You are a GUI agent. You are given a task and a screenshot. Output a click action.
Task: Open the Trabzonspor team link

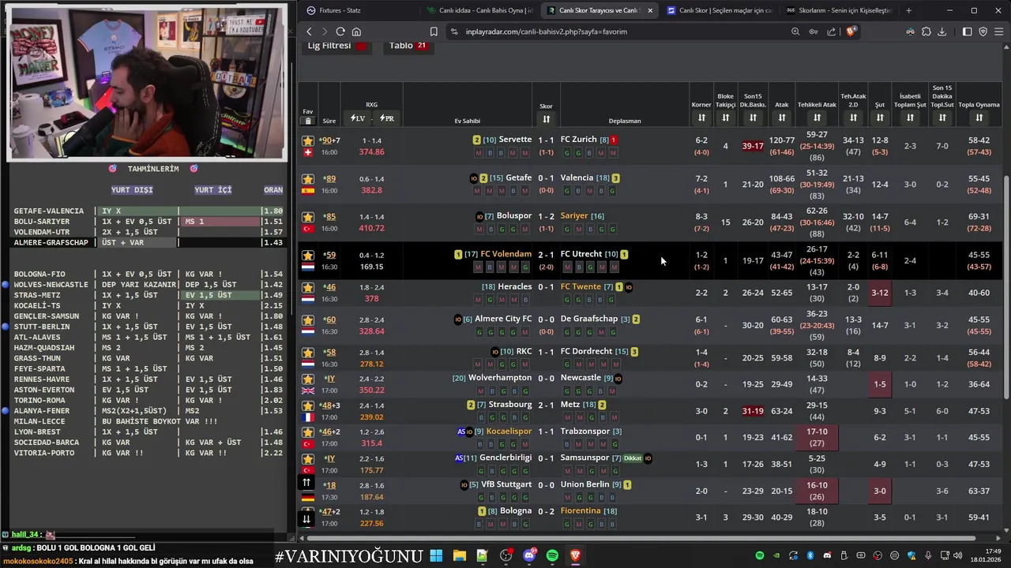(585, 432)
